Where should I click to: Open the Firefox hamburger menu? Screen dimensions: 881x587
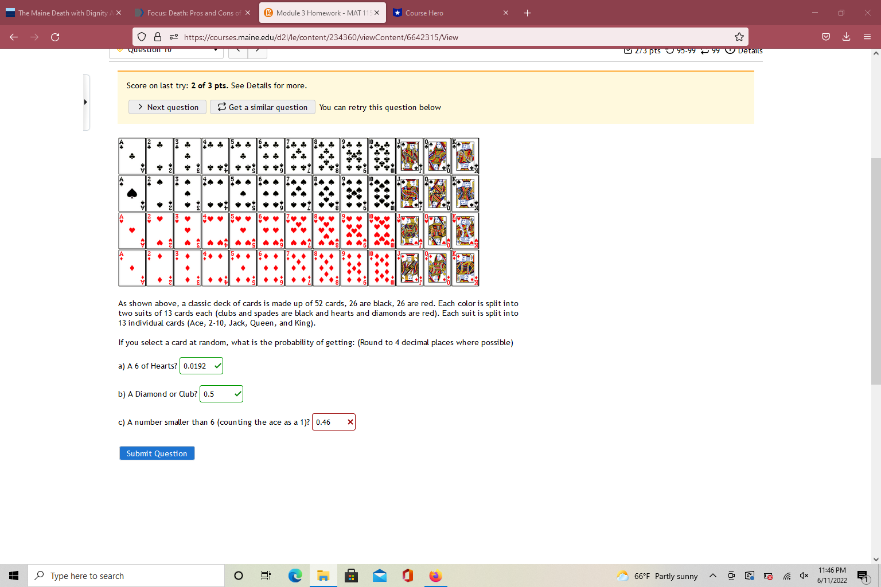point(867,37)
